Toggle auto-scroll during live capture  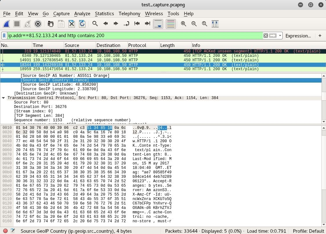tap(158, 24)
